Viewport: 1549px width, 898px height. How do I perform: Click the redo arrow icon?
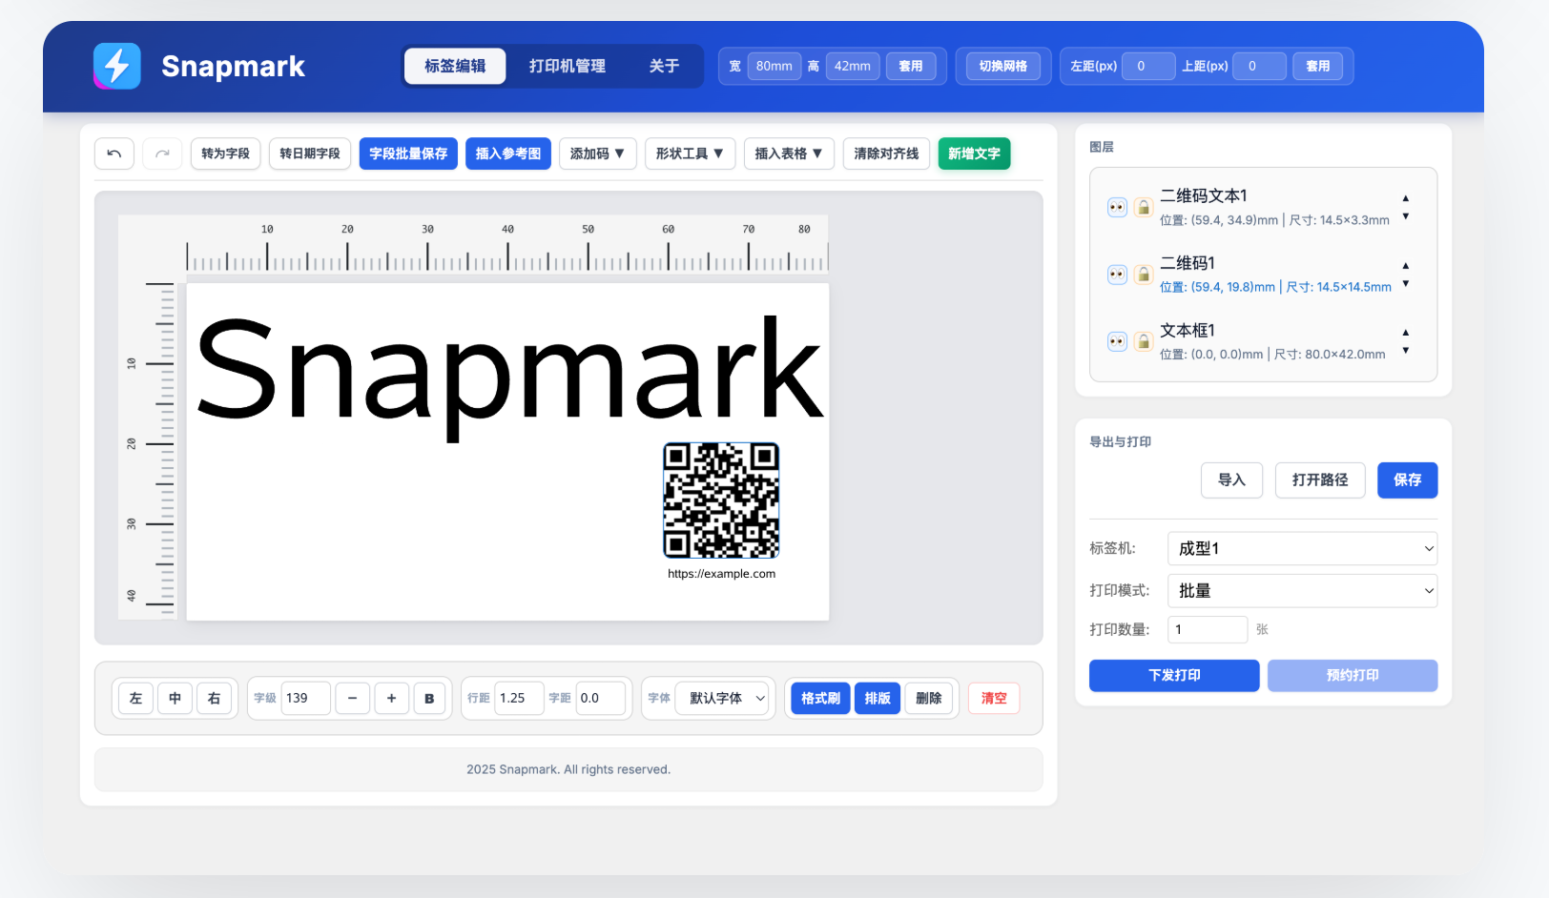click(161, 153)
